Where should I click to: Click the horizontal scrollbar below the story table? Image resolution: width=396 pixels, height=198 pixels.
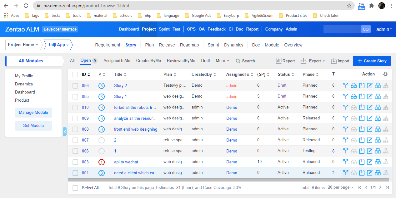click(x=228, y=180)
